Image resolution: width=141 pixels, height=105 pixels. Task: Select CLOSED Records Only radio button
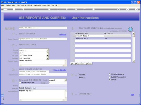tap(110, 77)
